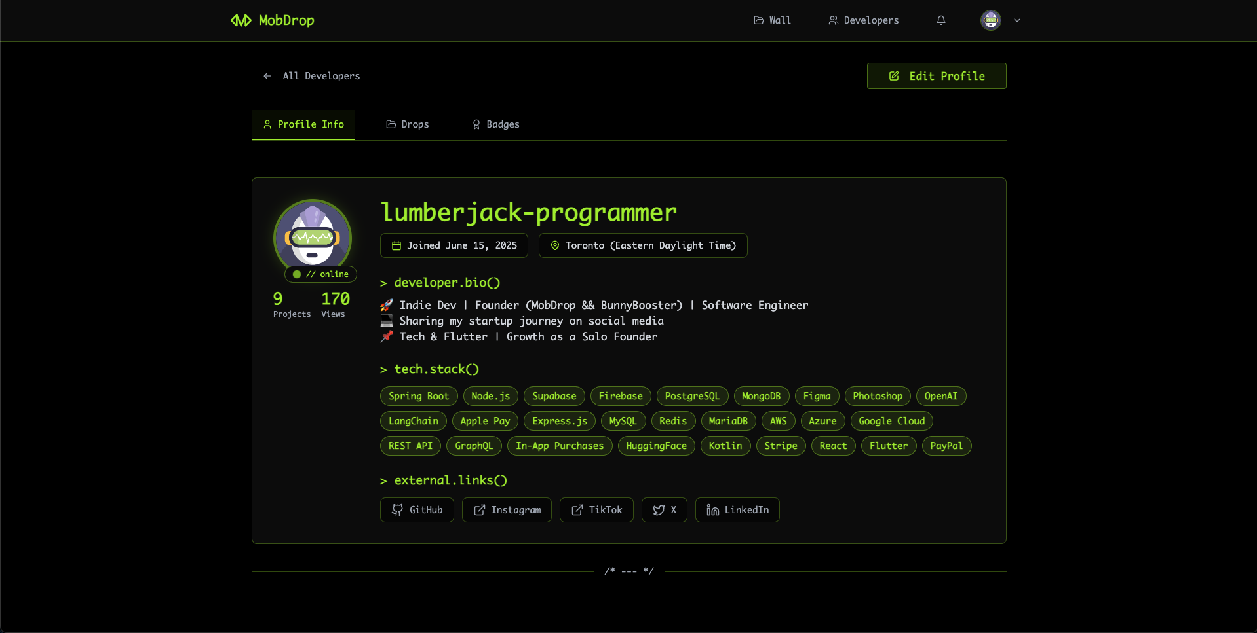The width and height of the screenshot is (1257, 633).
Task: Click the lumberjack-programmer username heading
Action: tap(528, 212)
